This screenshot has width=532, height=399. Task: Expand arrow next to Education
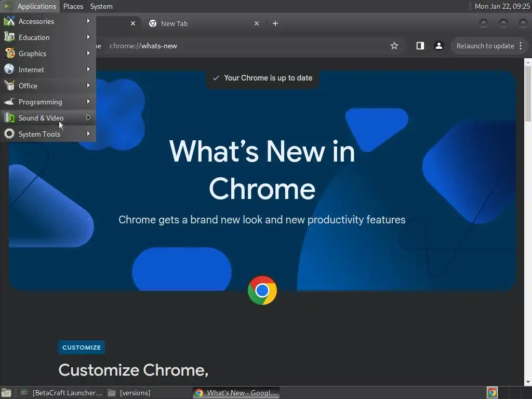coord(88,37)
